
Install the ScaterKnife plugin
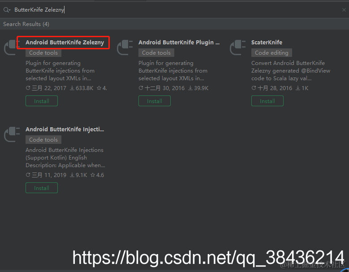267,101
